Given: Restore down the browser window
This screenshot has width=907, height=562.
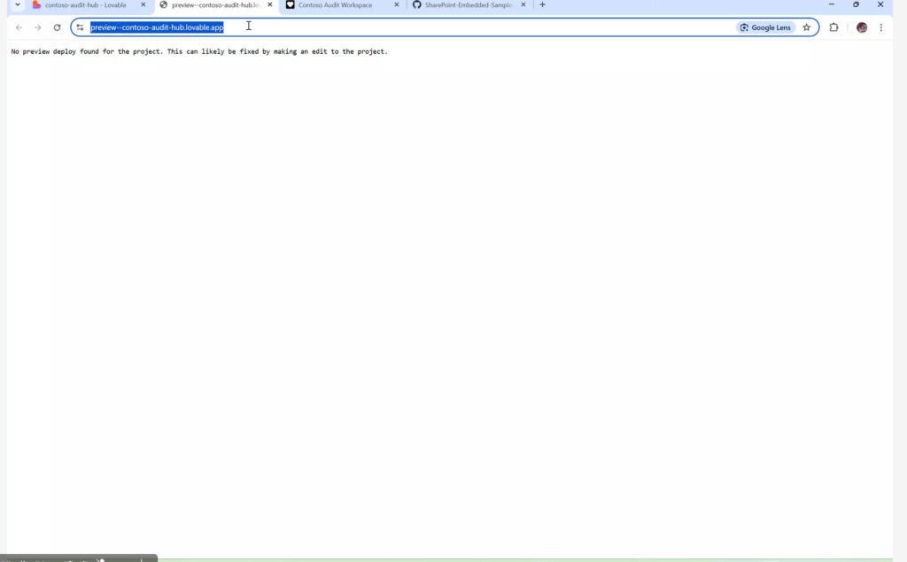Looking at the screenshot, I should click(857, 4).
